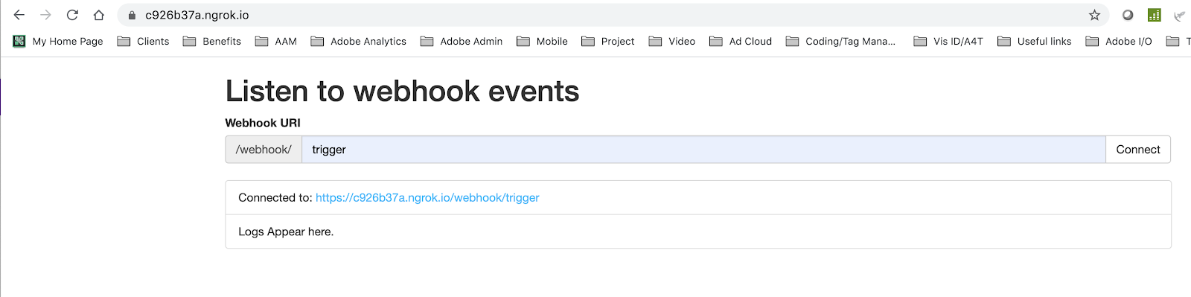Viewport: 1191px width, 297px height.
Task: Click the address bar URL c926b37a.ngrok.io
Action: coord(197,15)
